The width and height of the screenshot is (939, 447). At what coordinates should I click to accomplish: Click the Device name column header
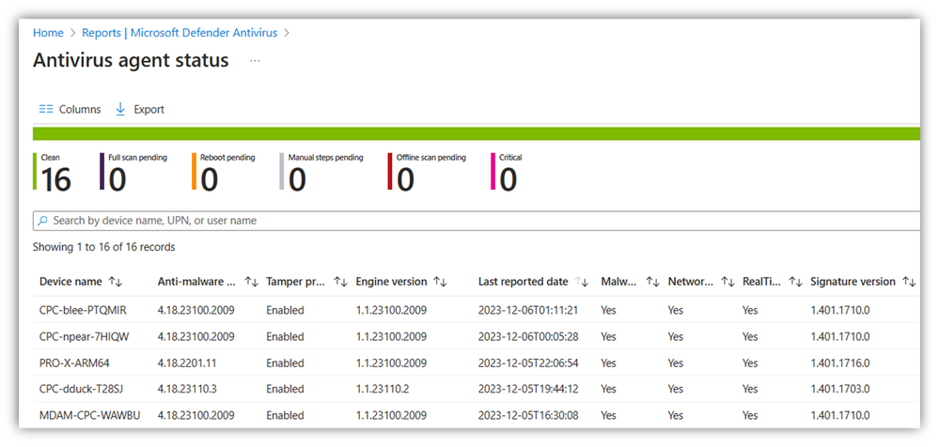(71, 282)
